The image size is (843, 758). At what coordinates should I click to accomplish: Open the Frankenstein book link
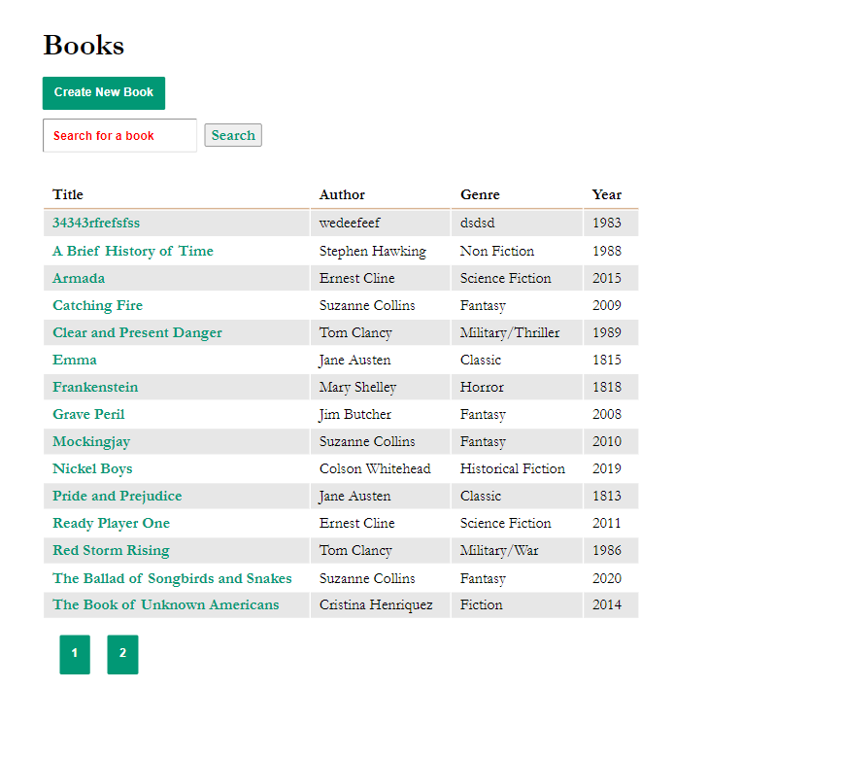click(x=95, y=388)
